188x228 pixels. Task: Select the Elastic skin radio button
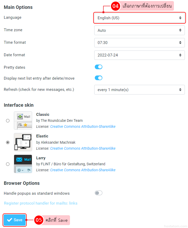tap(8, 142)
